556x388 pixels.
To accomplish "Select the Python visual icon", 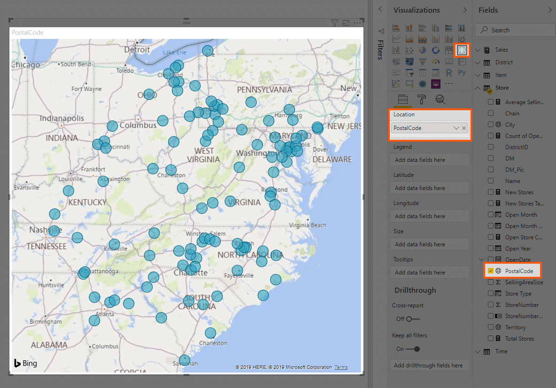I will 462,72.
